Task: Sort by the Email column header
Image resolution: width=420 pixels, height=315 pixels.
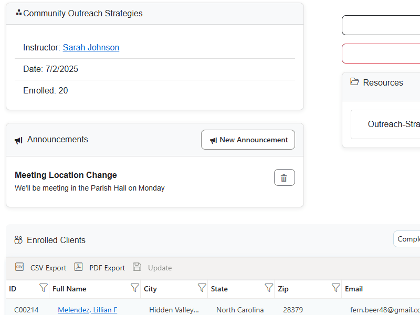Action: 353,289
